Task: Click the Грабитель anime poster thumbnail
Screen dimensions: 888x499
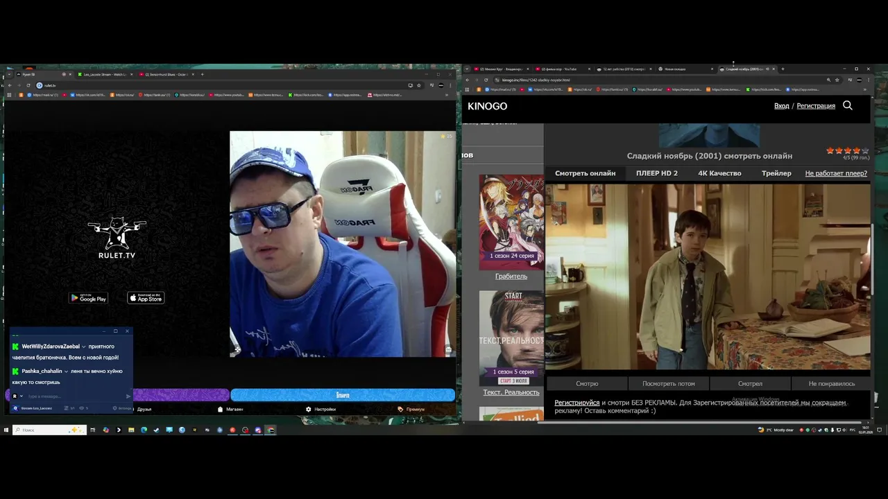Action: (x=511, y=222)
